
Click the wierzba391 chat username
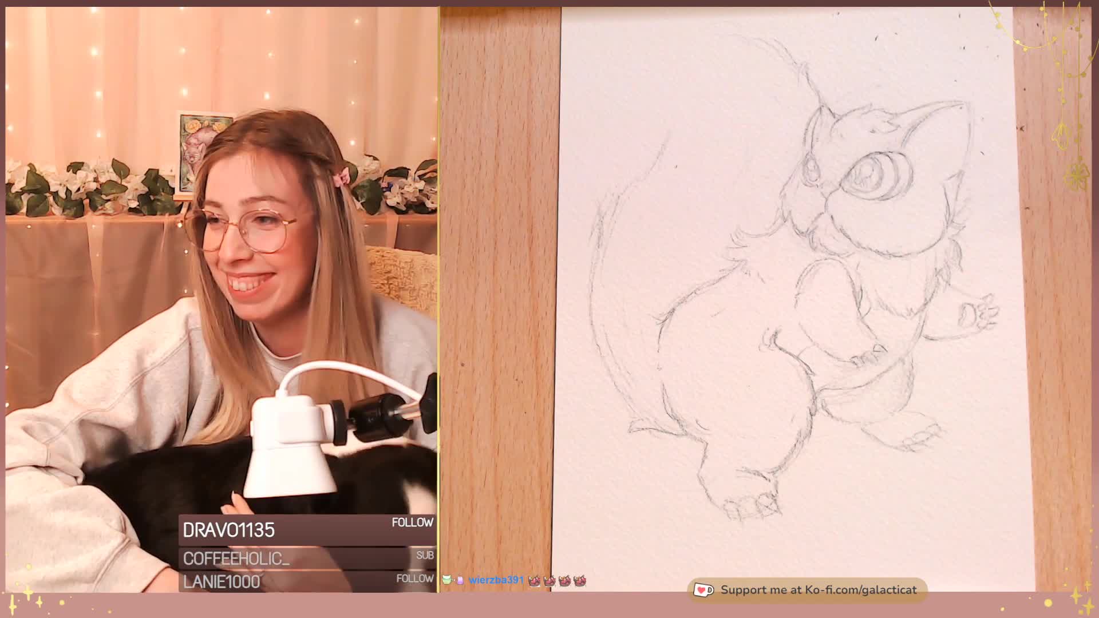[x=496, y=580]
